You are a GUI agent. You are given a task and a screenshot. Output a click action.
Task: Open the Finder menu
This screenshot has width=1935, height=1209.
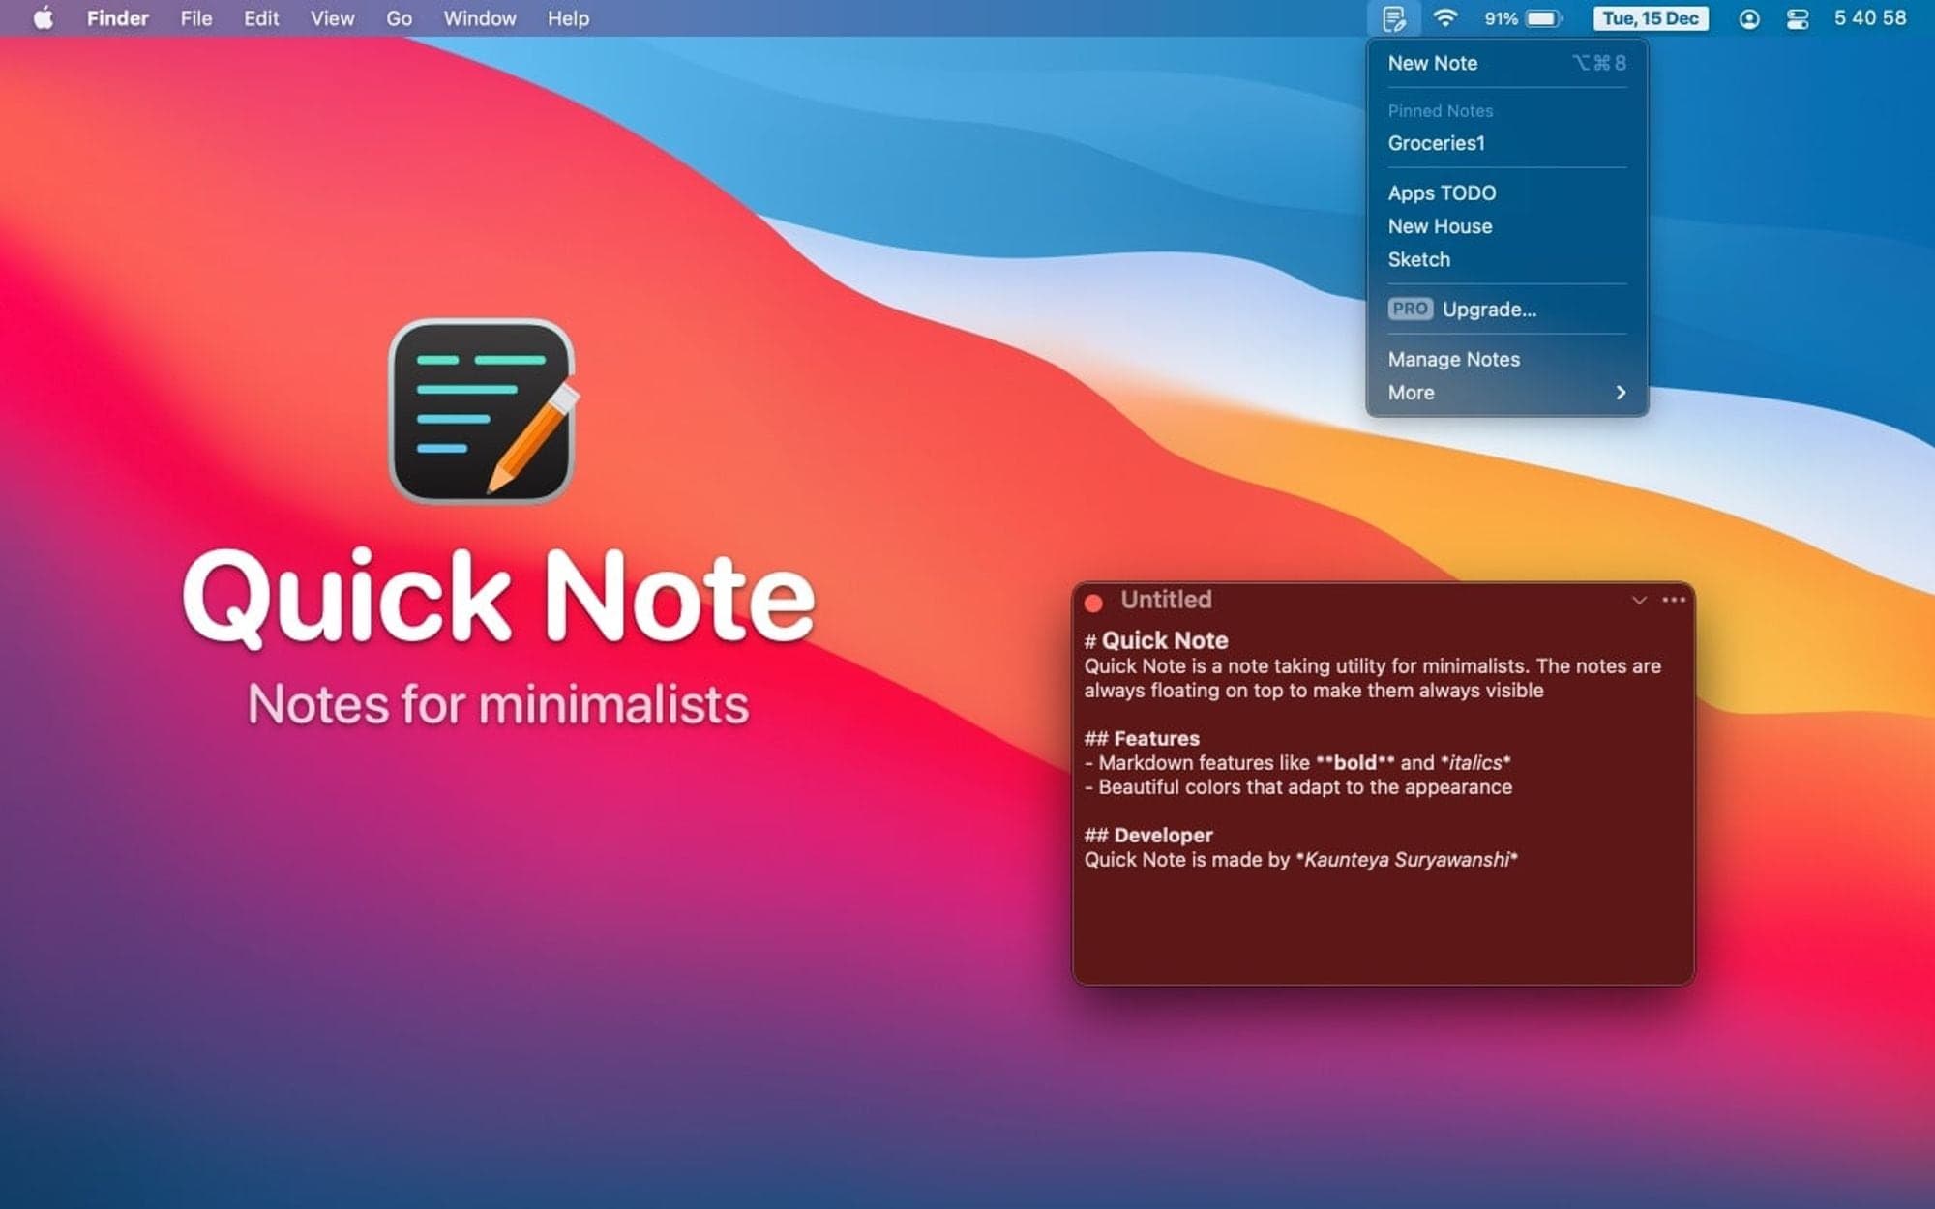[x=118, y=18]
